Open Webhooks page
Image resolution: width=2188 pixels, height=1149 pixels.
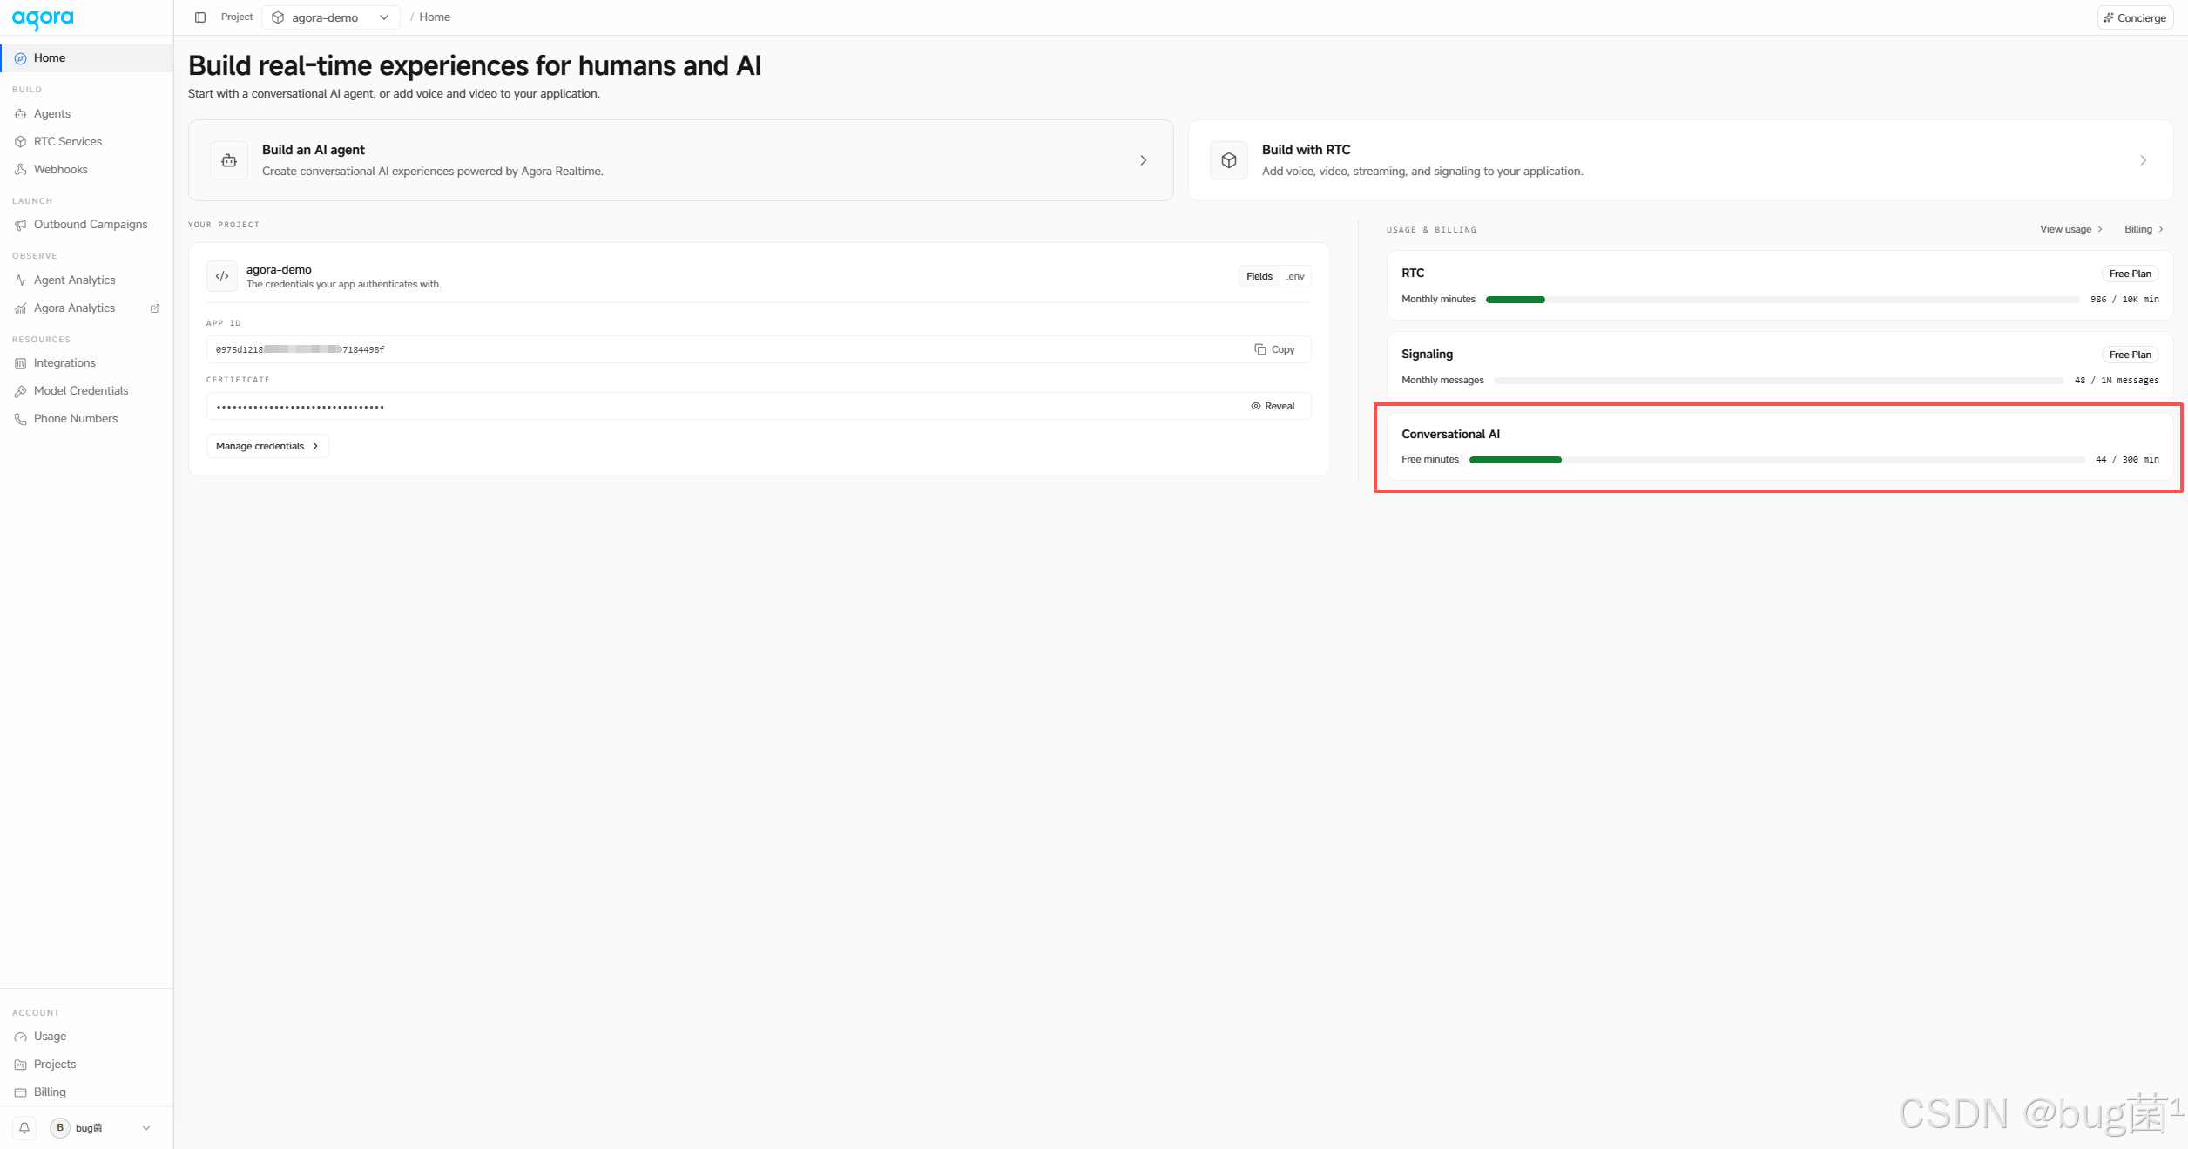tap(87, 170)
